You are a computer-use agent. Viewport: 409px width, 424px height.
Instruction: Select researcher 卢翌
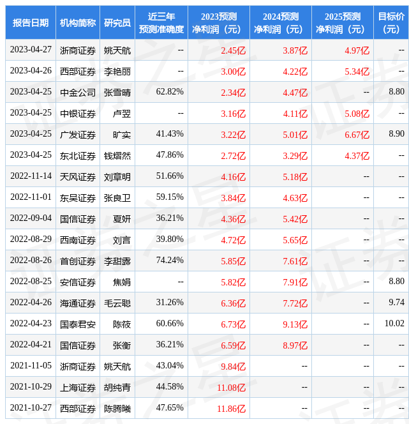coord(122,114)
